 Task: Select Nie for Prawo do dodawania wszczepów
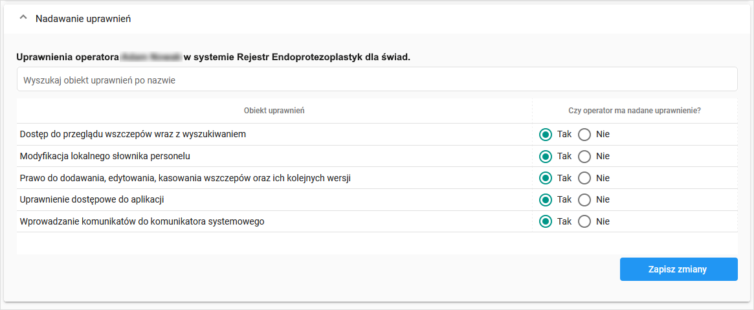tap(584, 178)
